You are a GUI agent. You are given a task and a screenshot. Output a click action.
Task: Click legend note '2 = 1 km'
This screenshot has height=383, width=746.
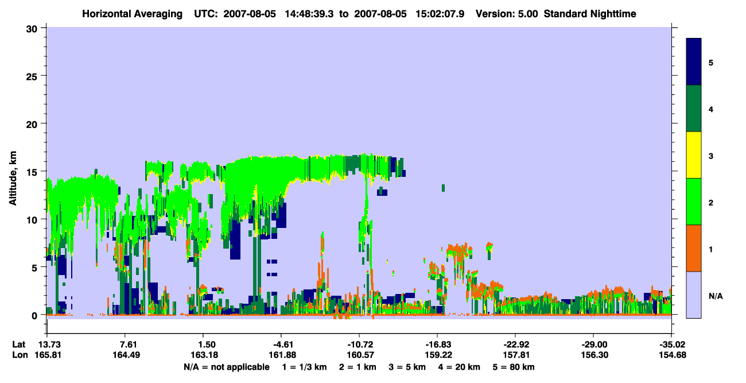359,367
